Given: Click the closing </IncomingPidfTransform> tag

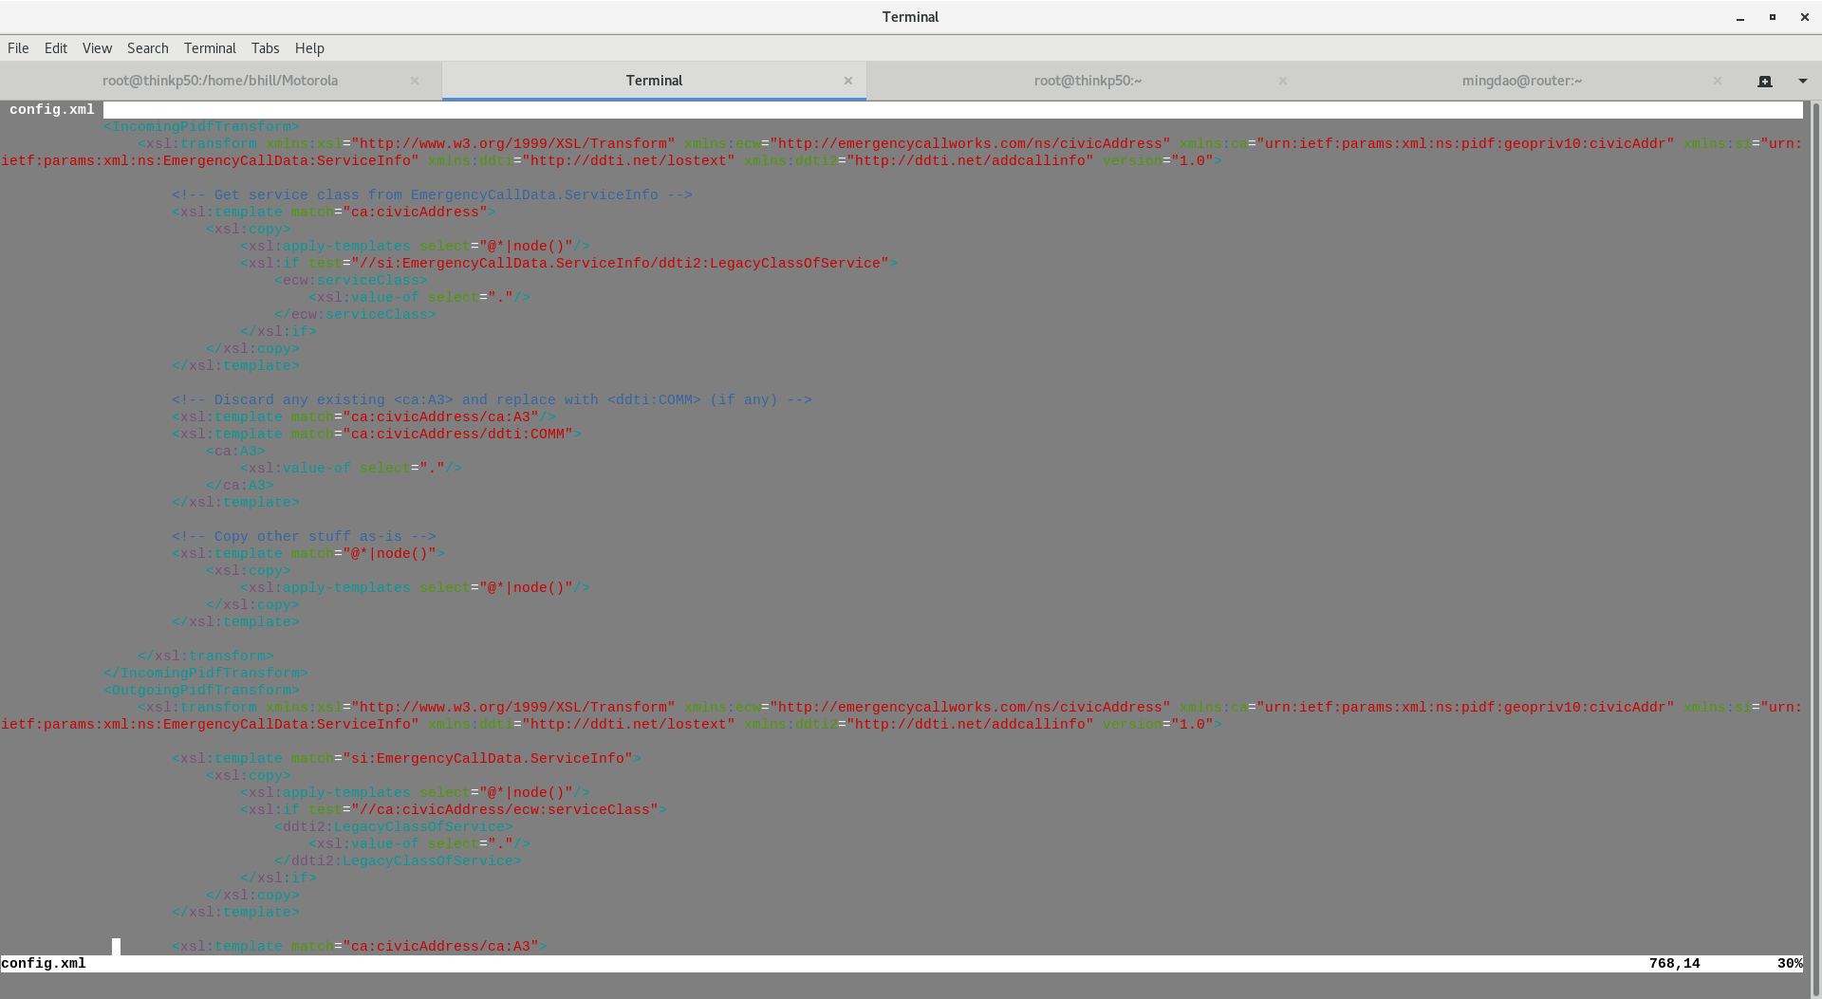Looking at the screenshot, I should (206, 674).
